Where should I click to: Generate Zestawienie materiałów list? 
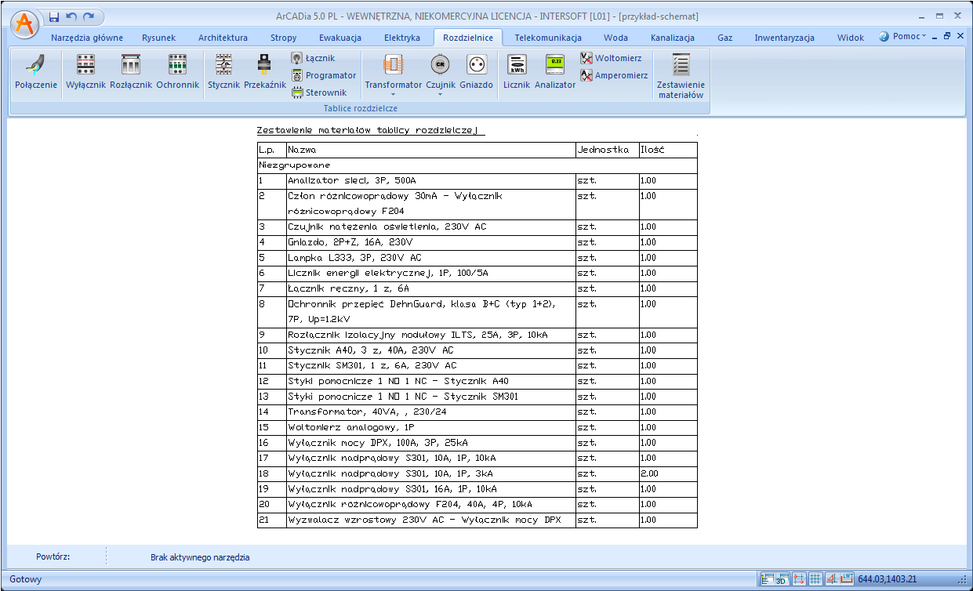tap(681, 76)
